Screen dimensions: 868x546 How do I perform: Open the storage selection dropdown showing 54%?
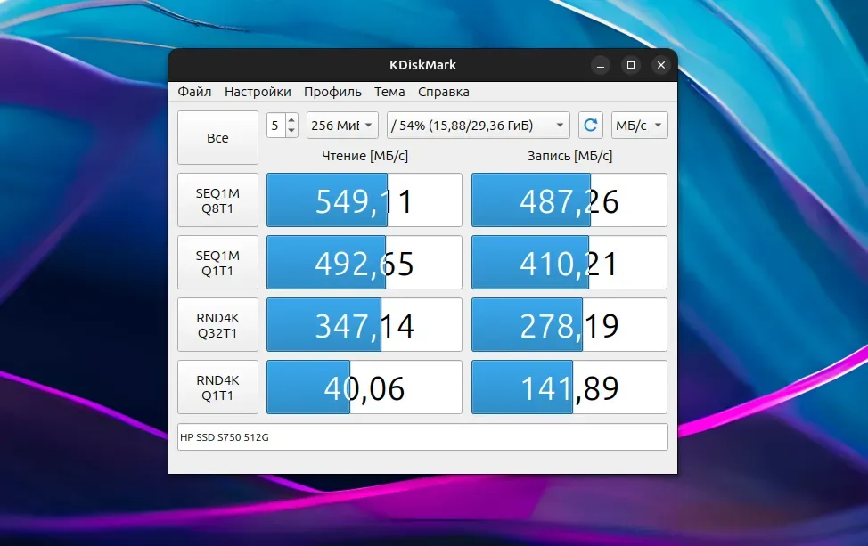point(479,125)
